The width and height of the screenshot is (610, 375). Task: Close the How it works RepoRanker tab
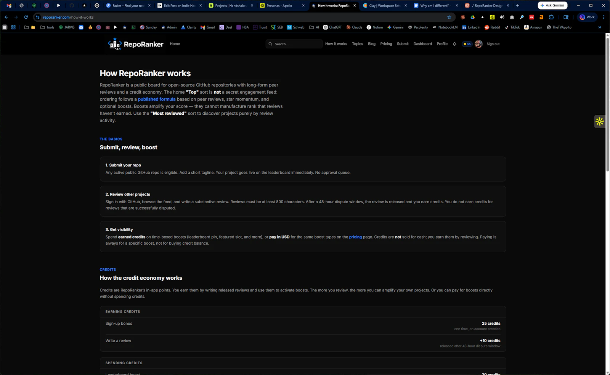[355, 6]
